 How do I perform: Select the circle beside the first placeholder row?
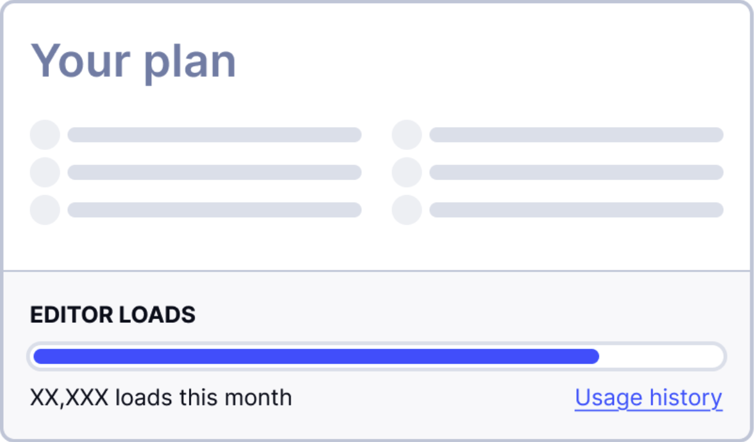[44, 135]
